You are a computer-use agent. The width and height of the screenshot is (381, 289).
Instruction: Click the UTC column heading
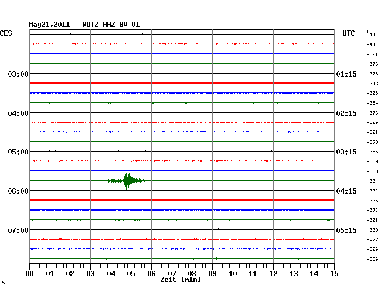point(348,33)
